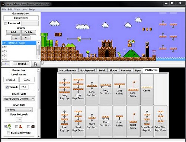Open the Help menu
Screen dimensions: 186x142
[x=32, y=10]
